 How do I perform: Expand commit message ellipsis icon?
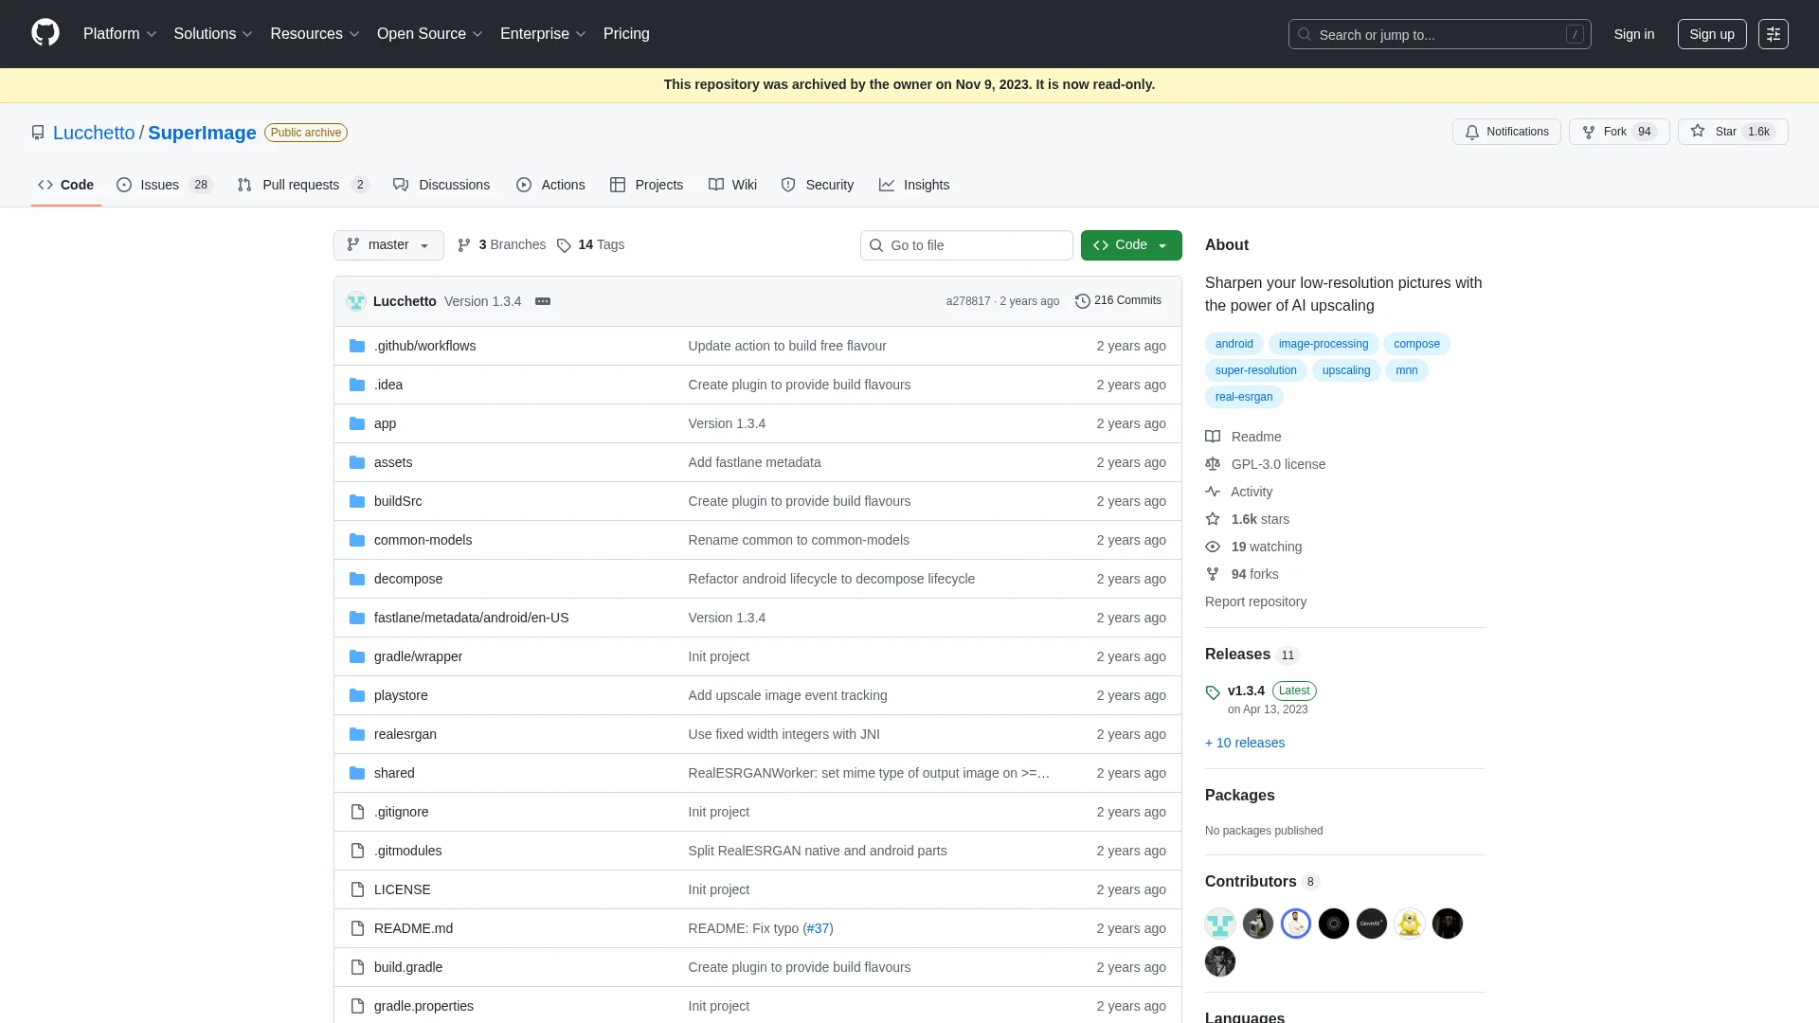tap(543, 301)
